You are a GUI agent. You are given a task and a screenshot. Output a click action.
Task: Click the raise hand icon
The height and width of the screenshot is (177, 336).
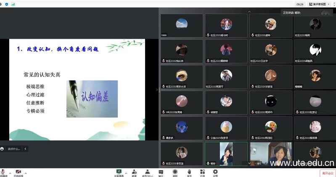(x=189, y=172)
